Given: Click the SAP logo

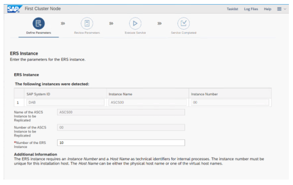Looking at the screenshot, I should pos(15,9).
